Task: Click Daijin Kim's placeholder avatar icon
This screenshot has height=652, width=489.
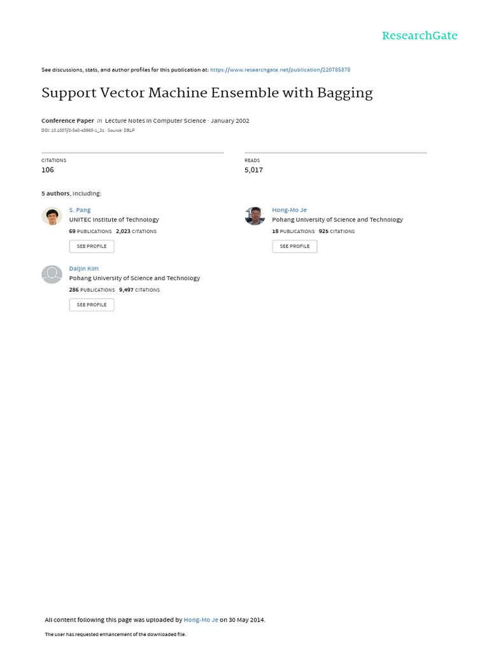Action: click(x=52, y=274)
